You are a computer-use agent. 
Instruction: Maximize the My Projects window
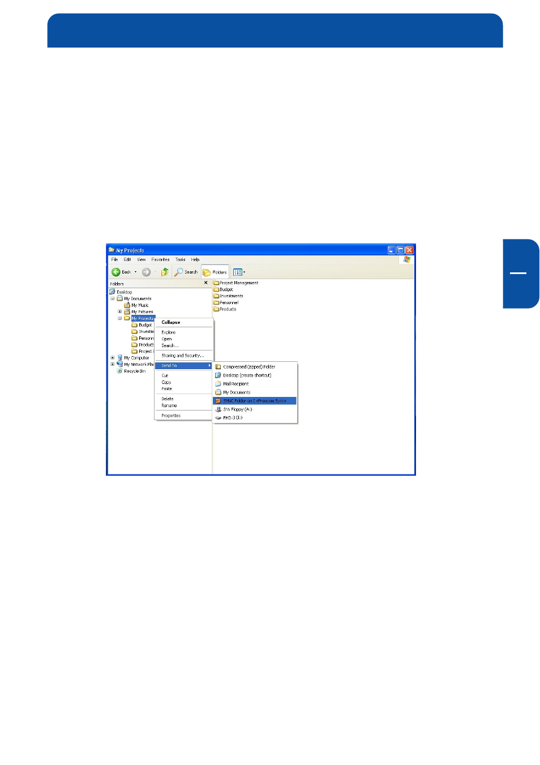coord(400,250)
